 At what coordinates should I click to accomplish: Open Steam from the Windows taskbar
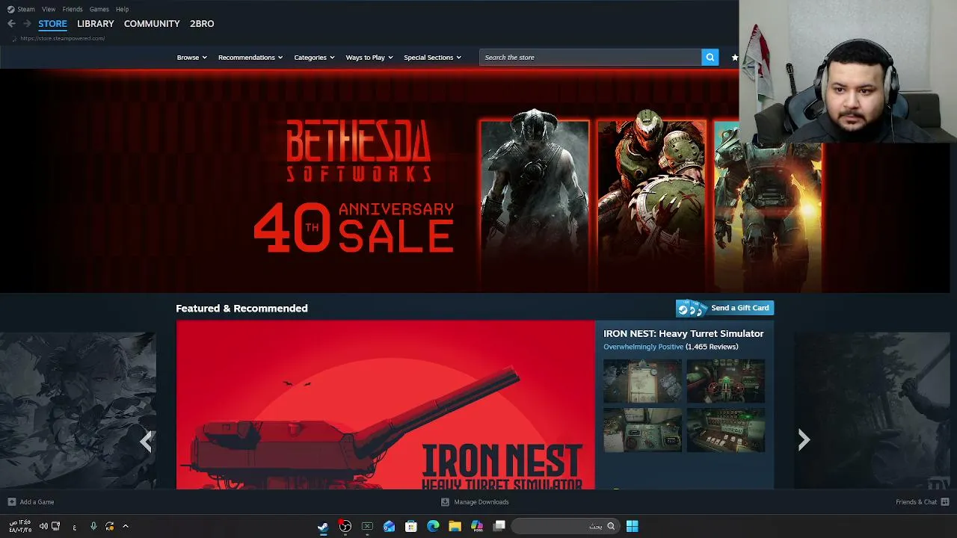(323, 527)
